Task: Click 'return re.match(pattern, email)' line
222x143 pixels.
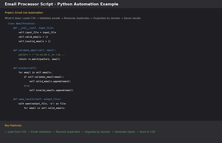Action: [x=39, y=59]
